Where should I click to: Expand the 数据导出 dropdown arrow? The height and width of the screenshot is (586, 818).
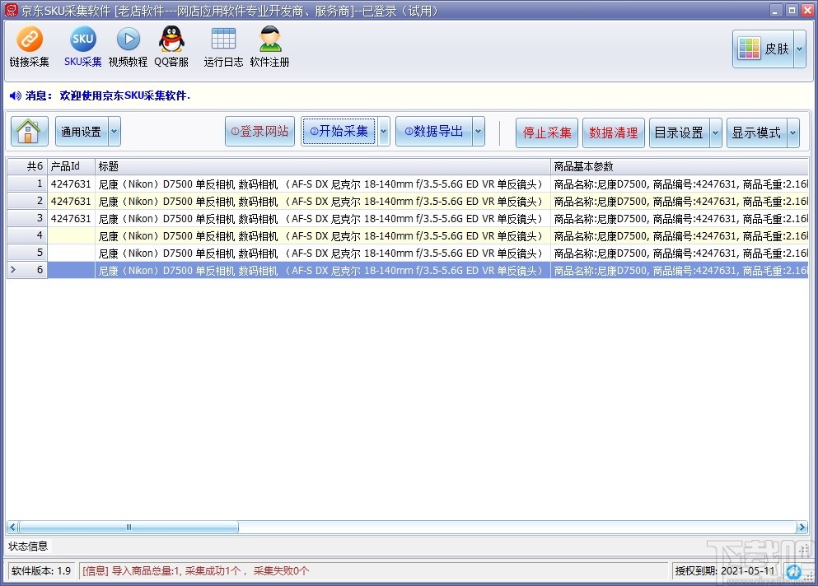point(479,132)
